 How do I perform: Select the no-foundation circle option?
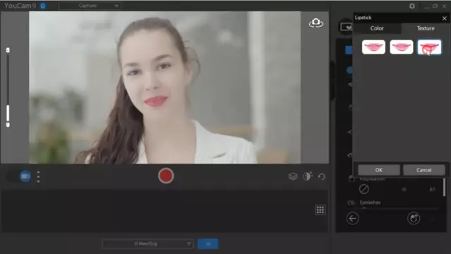coord(364,189)
